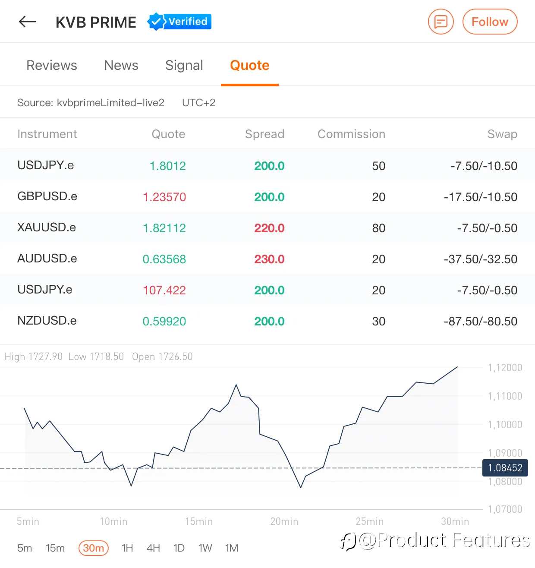Screen dimensions: 535x568
Task: Choose the 5m chart interval
Action: click(x=25, y=548)
